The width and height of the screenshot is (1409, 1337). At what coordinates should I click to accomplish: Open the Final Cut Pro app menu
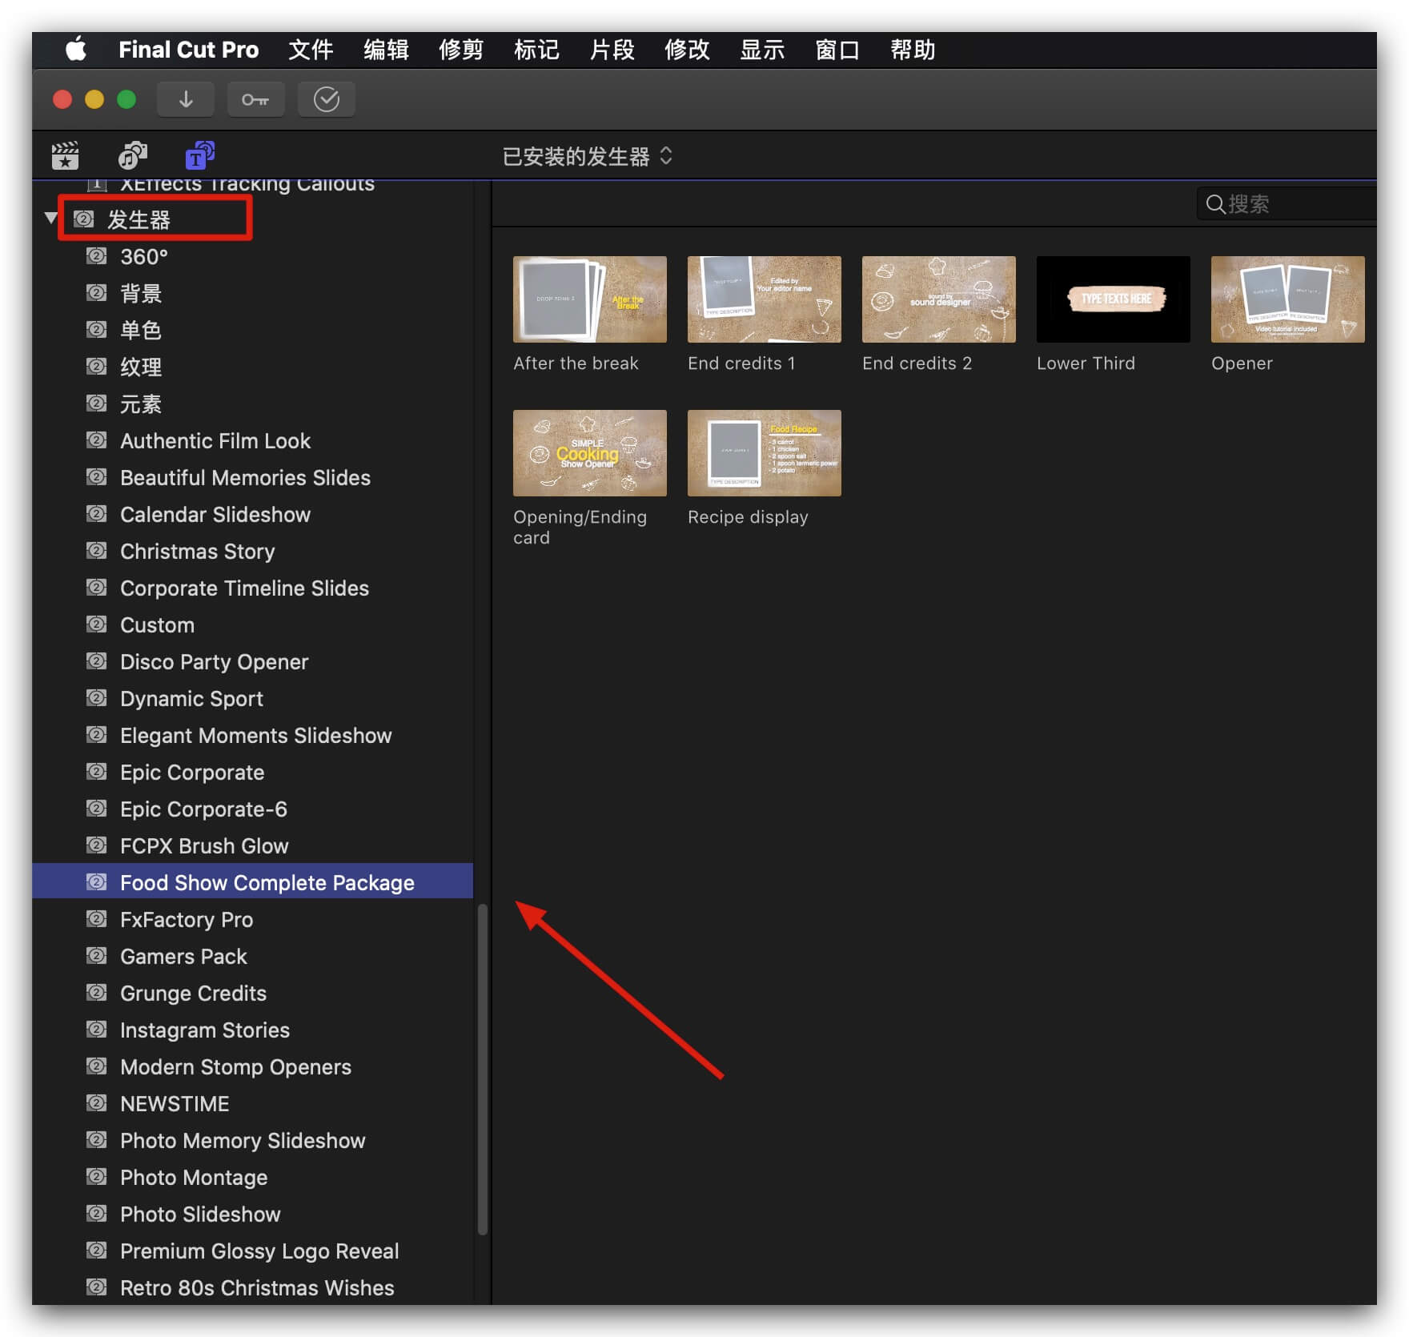189,50
